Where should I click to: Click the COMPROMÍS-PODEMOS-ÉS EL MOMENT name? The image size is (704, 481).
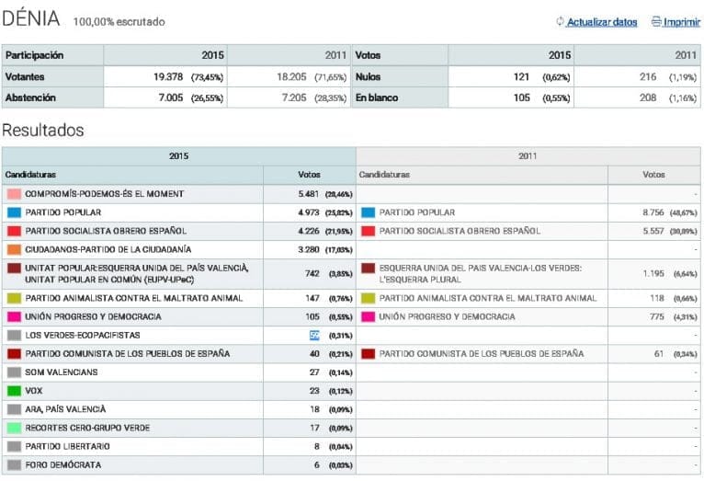105,194
